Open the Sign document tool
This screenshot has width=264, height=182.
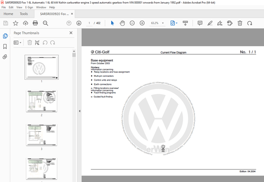220,23
